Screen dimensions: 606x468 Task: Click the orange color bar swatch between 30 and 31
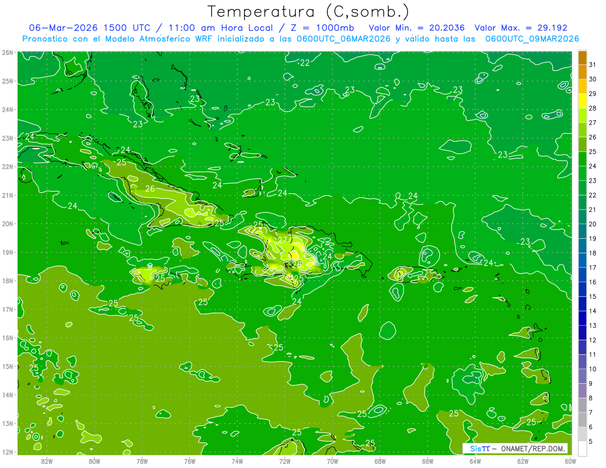click(x=582, y=72)
